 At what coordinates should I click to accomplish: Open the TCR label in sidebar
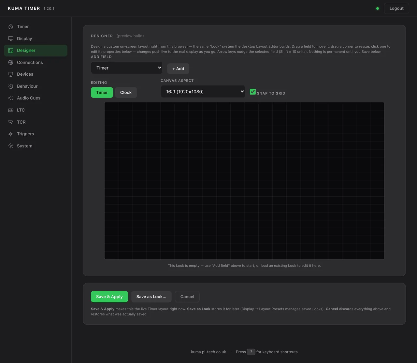click(x=21, y=122)
